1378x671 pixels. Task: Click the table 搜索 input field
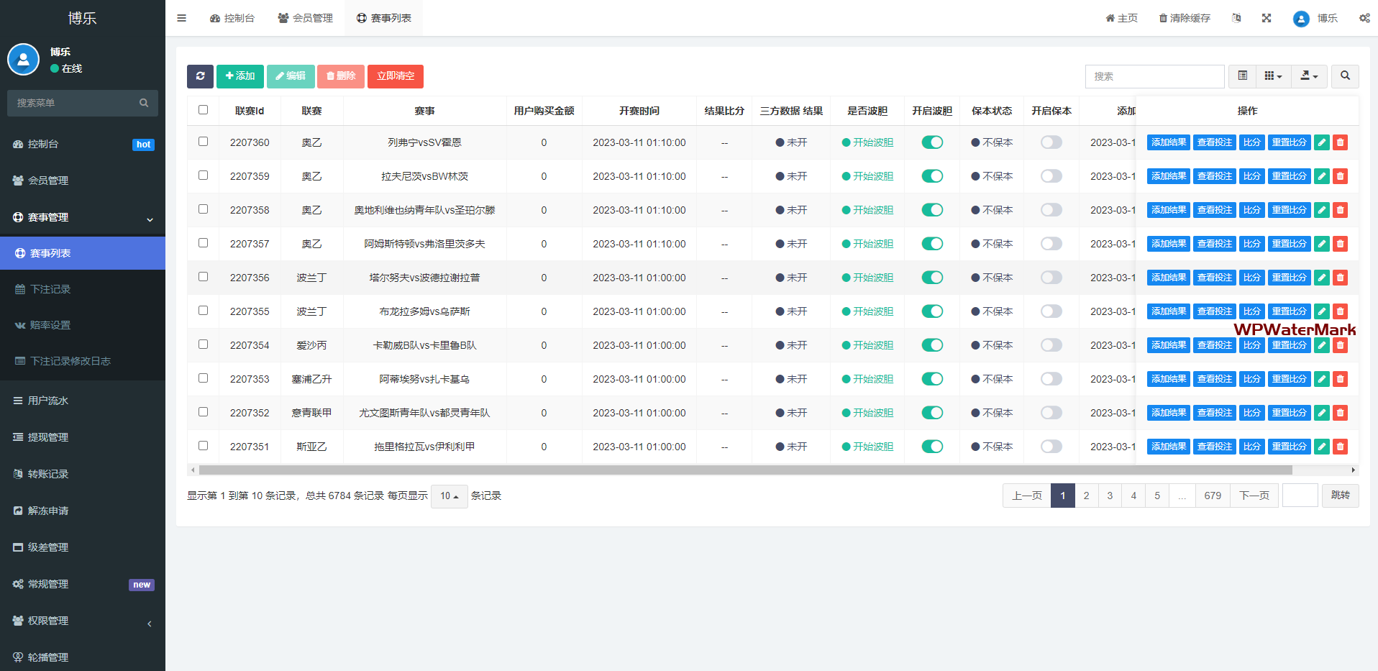(x=1154, y=76)
